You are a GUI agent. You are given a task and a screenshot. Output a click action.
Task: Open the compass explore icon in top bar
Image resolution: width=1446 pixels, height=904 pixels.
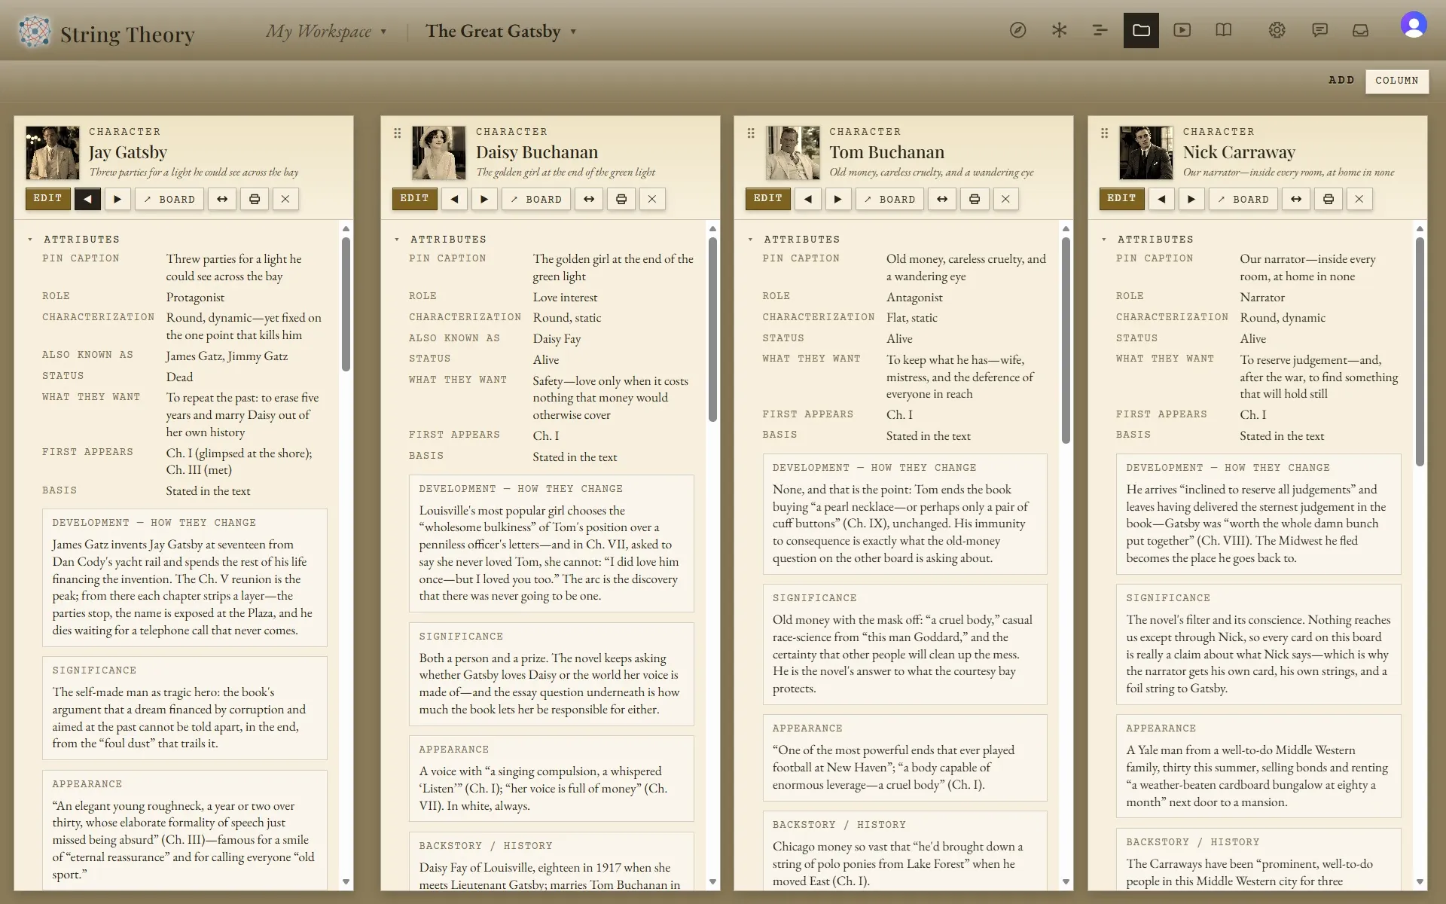(x=1017, y=30)
